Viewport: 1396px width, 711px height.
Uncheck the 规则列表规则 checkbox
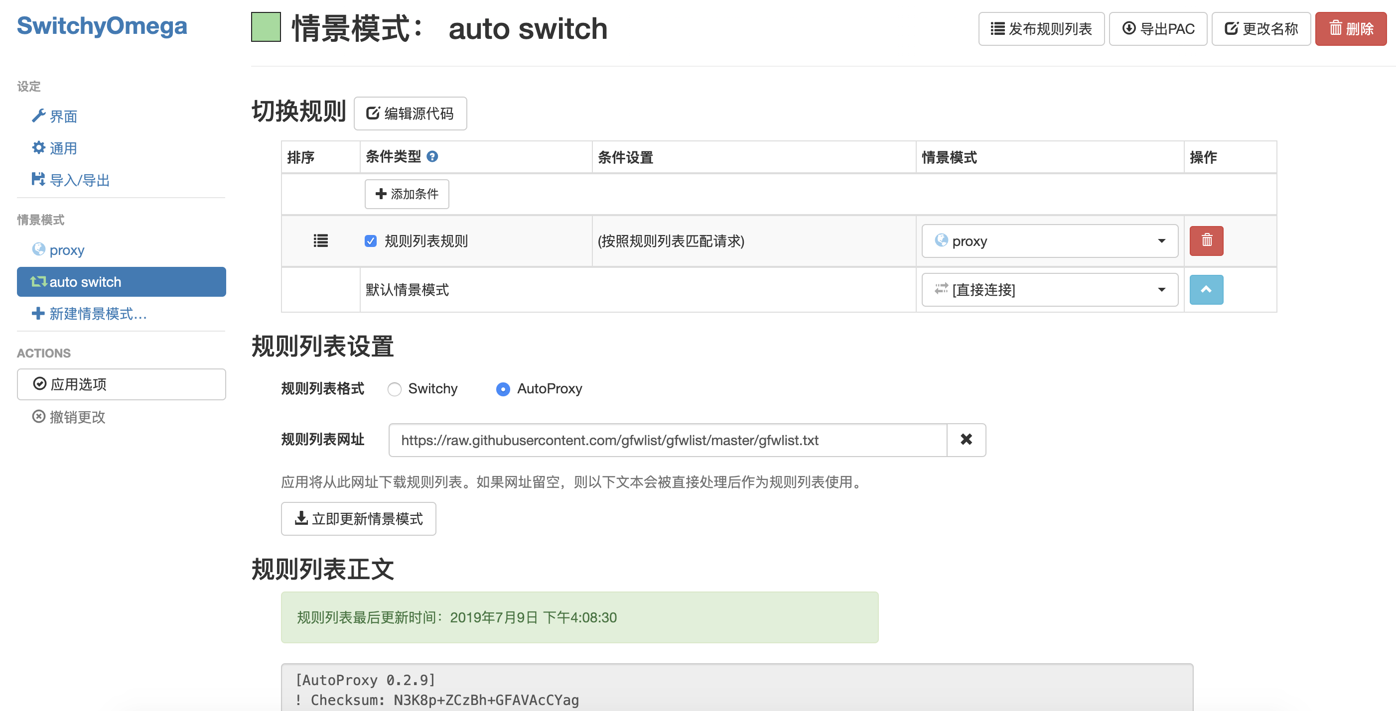click(371, 241)
